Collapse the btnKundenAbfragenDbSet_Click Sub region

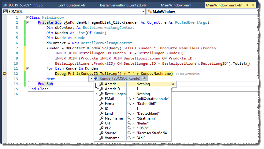(28, 23)
